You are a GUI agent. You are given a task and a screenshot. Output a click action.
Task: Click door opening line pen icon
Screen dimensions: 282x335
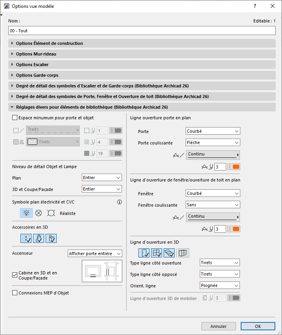click(207, 167)
